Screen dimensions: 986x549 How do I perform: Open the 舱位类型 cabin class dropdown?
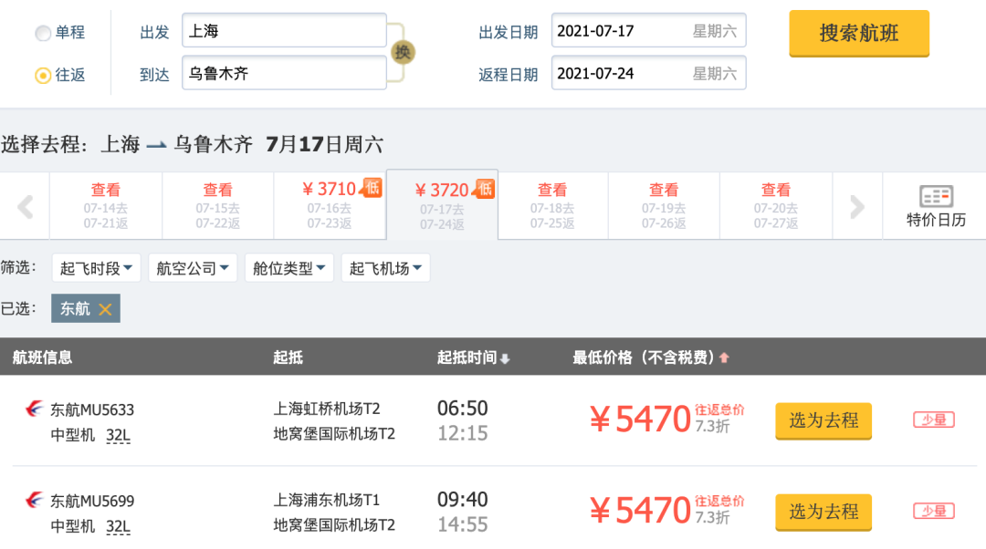coord(289,267)
